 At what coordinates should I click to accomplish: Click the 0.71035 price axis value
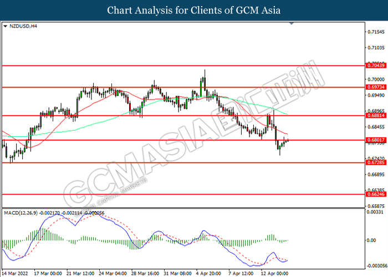tap(376, 48)
